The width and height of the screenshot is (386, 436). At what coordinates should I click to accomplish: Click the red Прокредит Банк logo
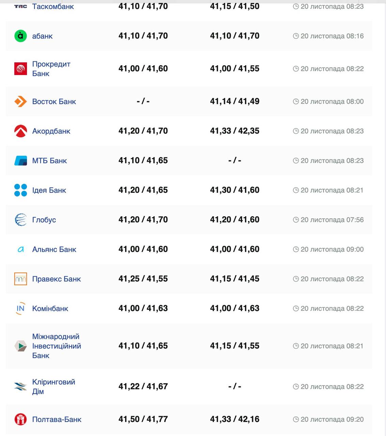(20, 69)
